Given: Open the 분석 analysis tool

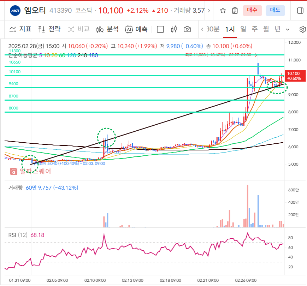Looking at the screenshot, I should (x=108, y=29).
